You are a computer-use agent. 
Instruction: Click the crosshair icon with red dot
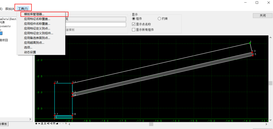click(66, 123)
